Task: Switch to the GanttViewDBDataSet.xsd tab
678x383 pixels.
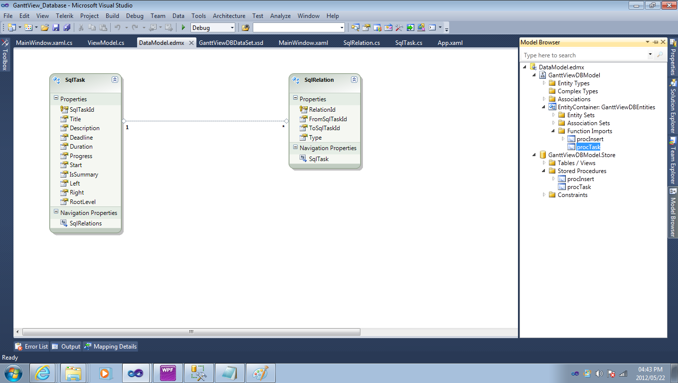Action: [x=231, y=43]
